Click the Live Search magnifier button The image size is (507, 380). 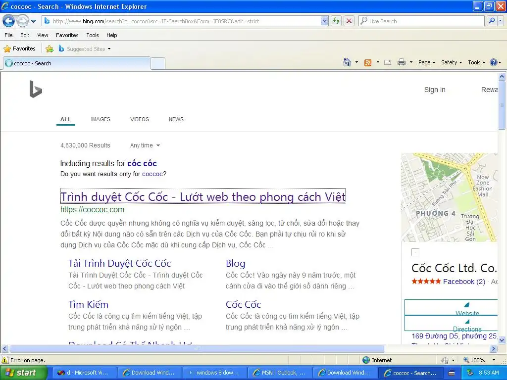[x=492, y=21]
